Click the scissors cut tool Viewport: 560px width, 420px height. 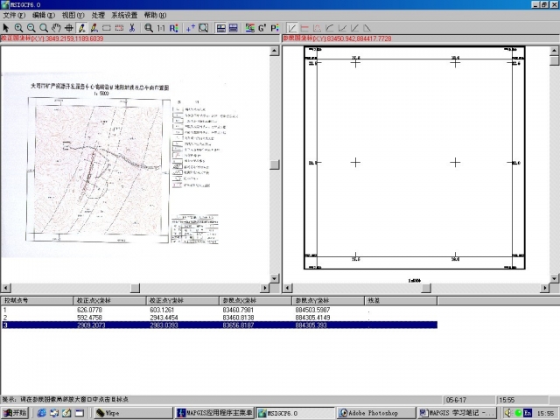131,28
